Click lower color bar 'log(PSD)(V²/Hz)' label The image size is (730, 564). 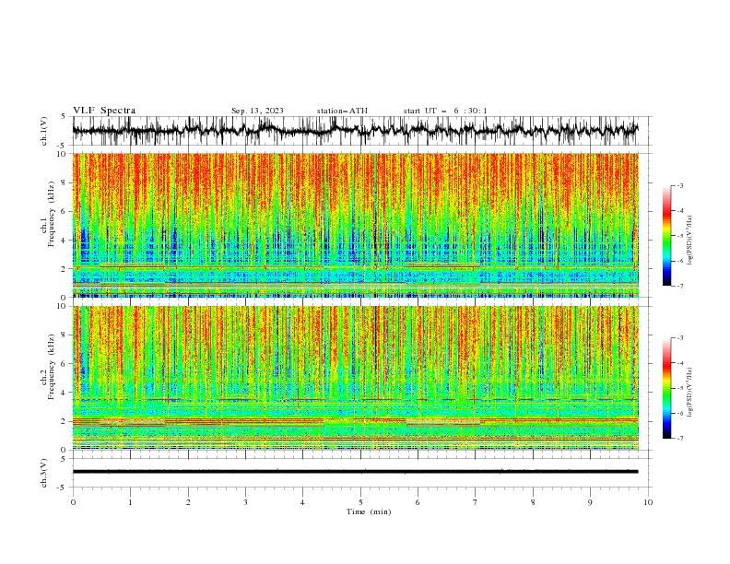pos(690,393)
